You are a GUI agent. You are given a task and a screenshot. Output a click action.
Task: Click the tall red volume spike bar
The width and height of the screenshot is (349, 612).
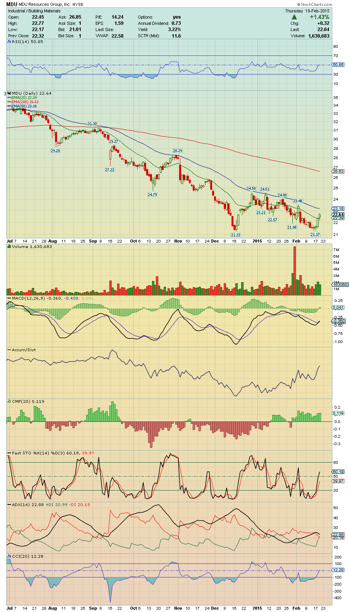pyautogui.click(x=295, y=271)
